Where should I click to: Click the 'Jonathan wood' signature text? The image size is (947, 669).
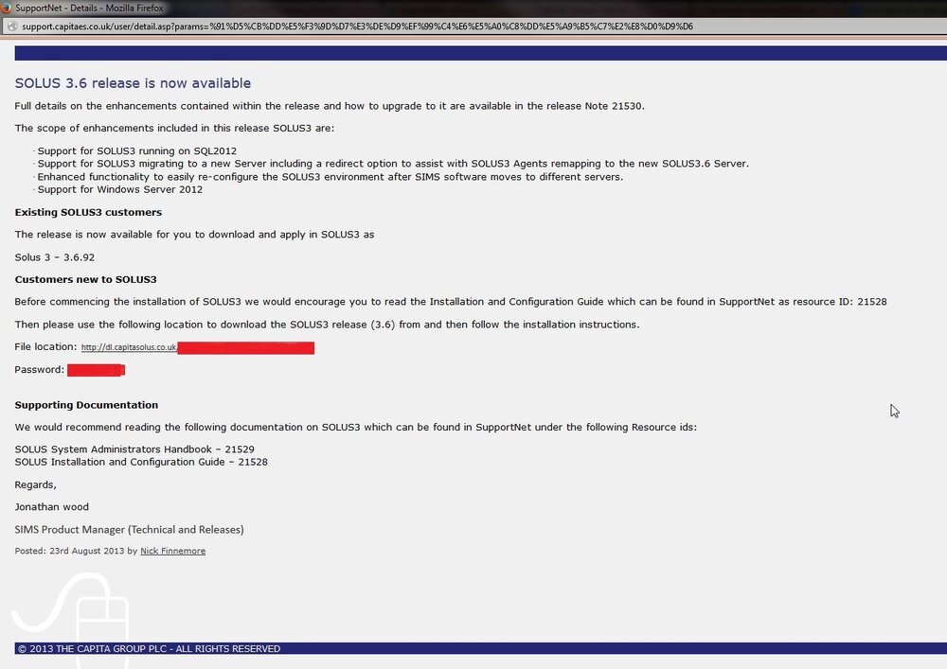[51, 507]
